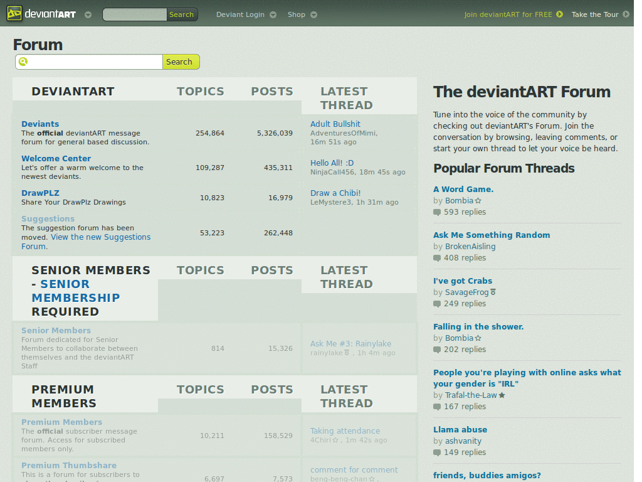The width and height of the screenshot is (642, 482).
Task: Click the comment bubble icon by 408 replies
Action: pos(437,258)
